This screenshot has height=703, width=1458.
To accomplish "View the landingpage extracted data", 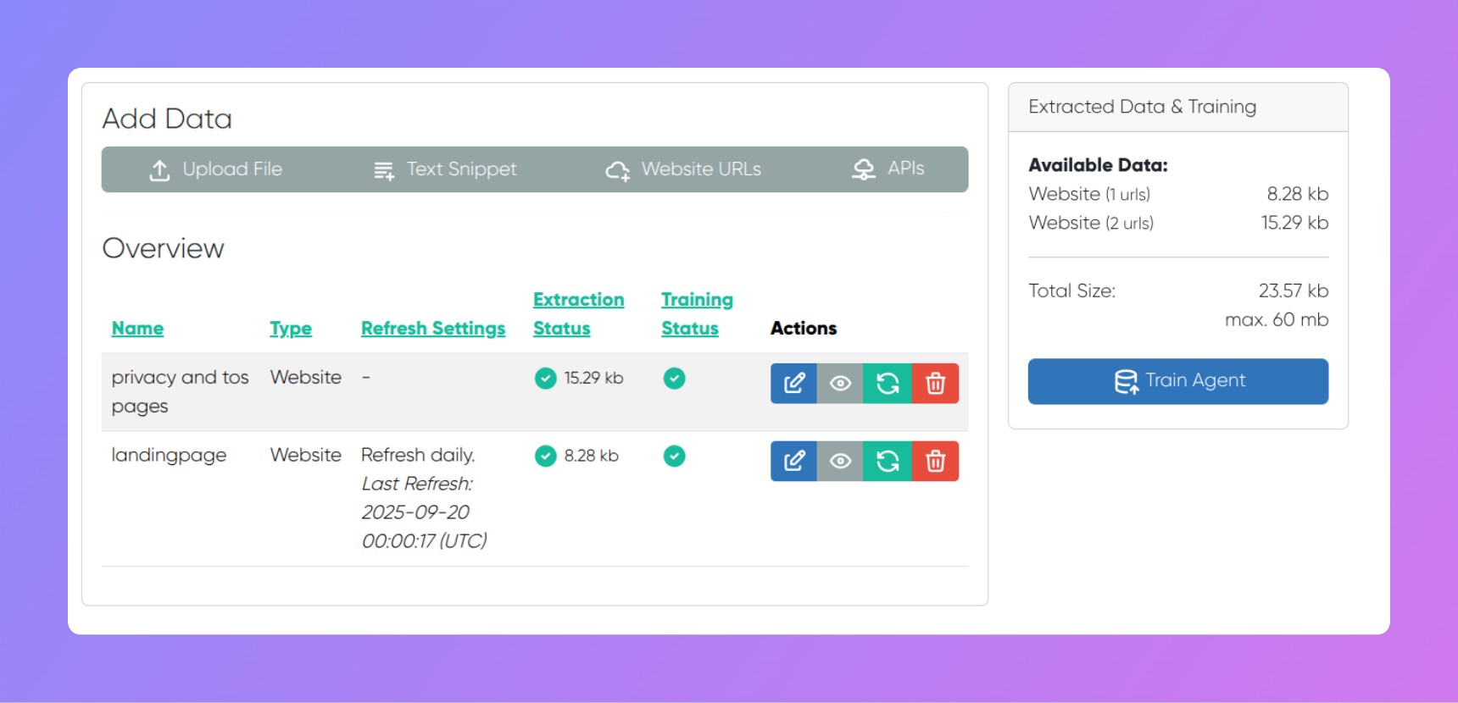I will [x=840, y=461].
